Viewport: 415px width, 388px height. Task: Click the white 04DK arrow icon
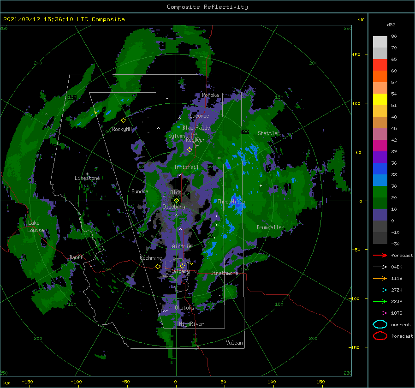coord(380,267)
